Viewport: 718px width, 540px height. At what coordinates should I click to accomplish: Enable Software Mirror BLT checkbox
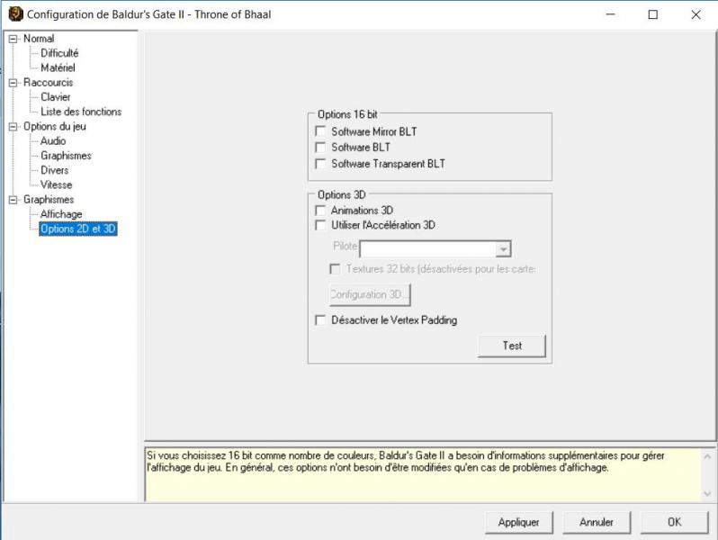coord(320,131)
